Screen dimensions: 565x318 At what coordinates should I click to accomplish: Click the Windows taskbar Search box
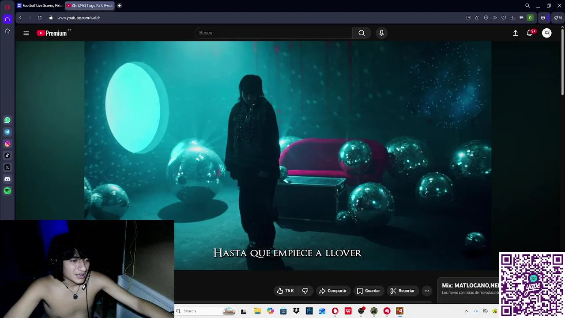pos(205,311)
